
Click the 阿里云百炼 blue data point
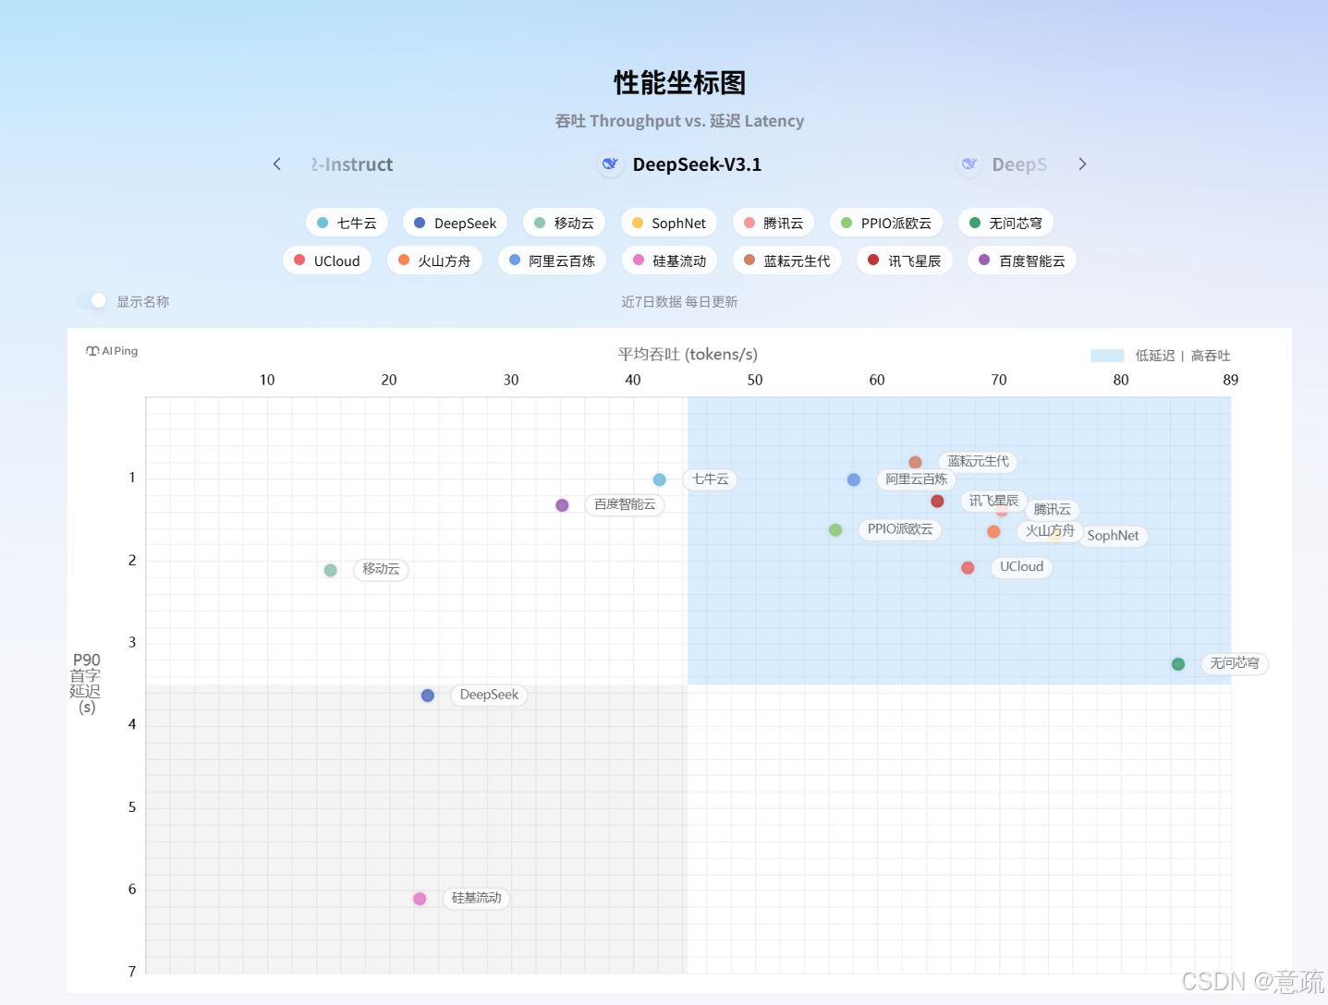pyautogui.click(x=853, y=479)
